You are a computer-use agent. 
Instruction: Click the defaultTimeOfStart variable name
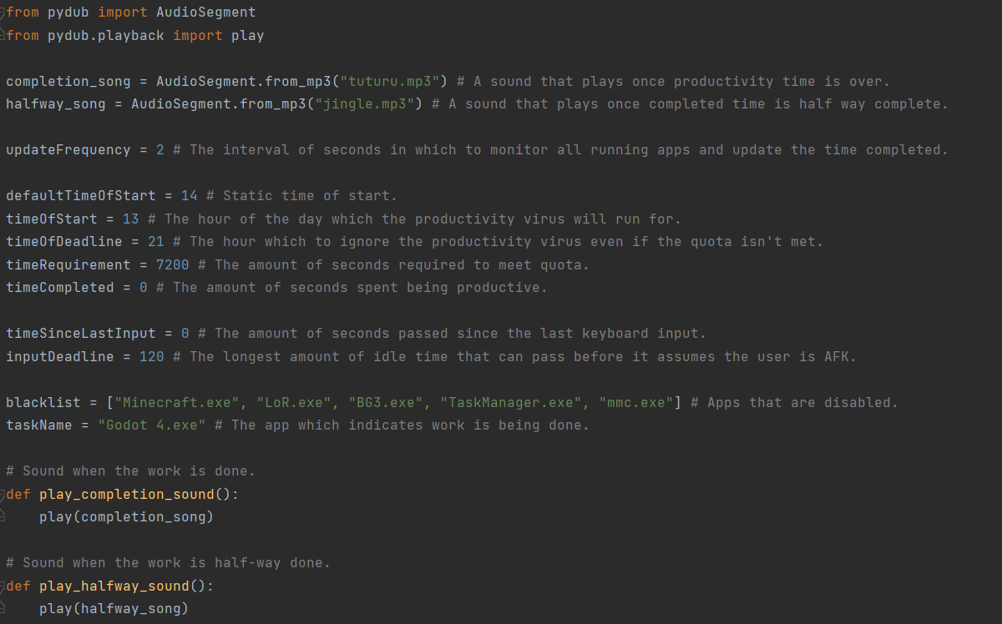pyautogui.click(x=81, y=196)
